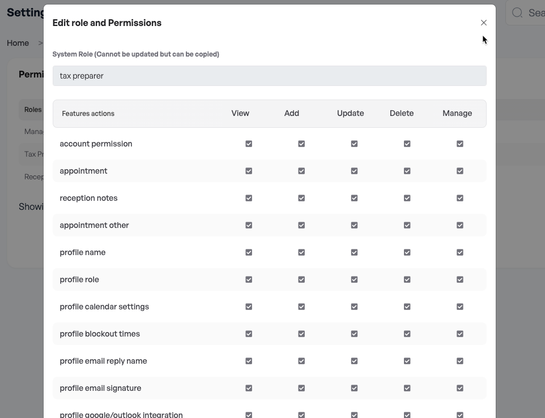Toggle View for profile role

click(249, 279)
